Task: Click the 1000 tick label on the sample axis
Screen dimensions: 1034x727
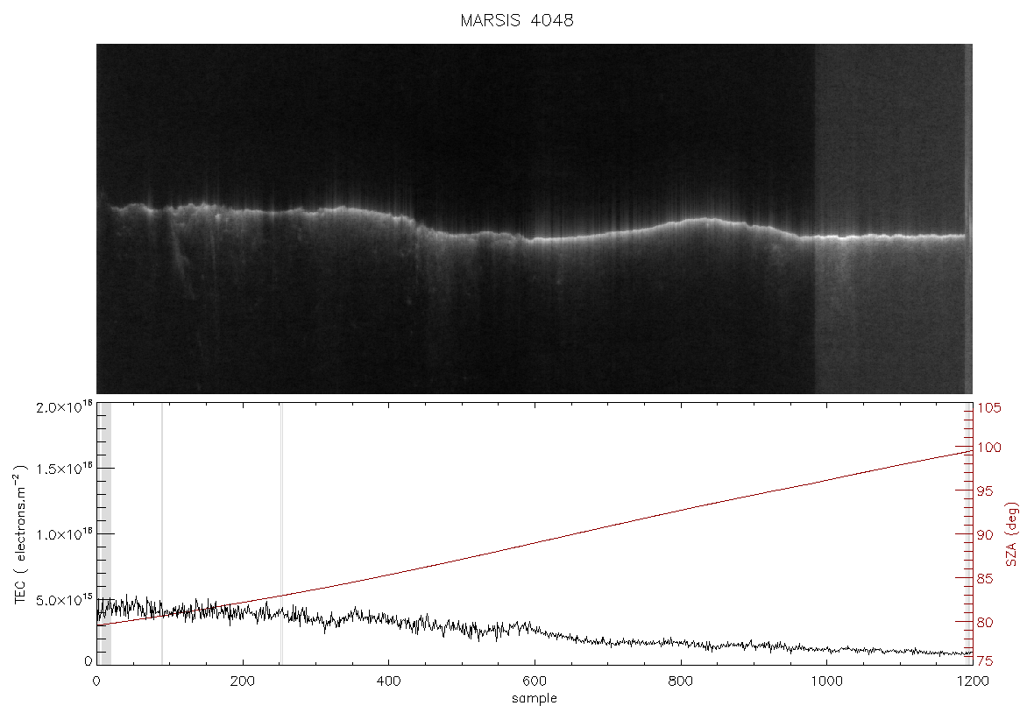Action: click(x=826, y=681)
